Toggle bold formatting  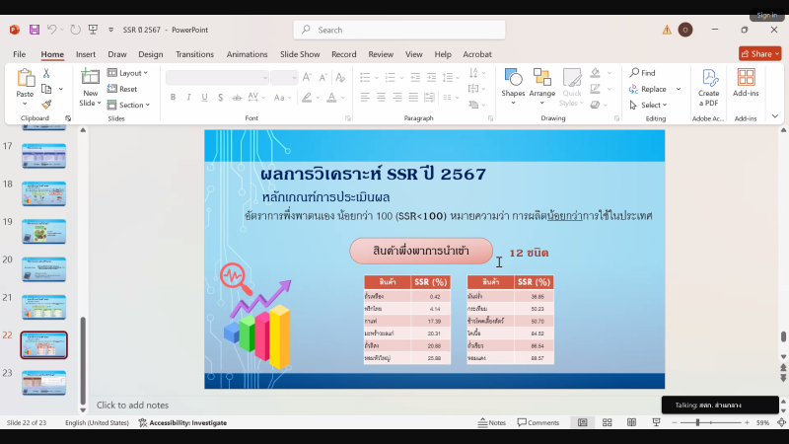173,97
